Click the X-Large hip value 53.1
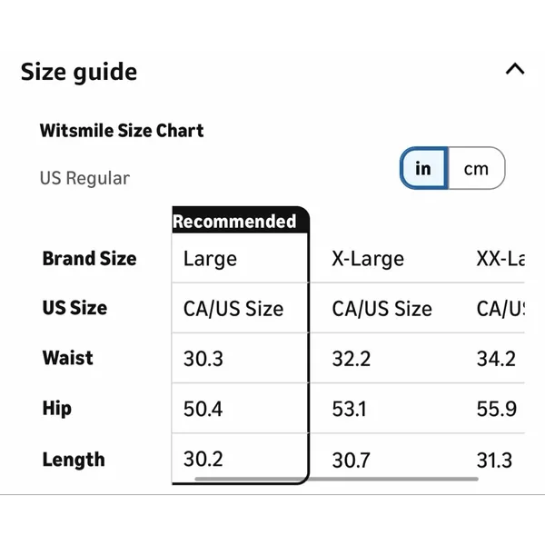This screenshot has width=545, height=545. pyautogui.click(x=350, y=409)
